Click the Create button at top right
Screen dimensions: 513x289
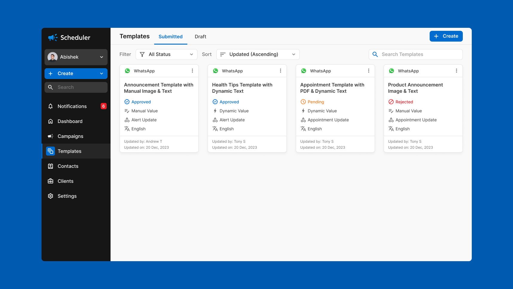coord(446,36)
